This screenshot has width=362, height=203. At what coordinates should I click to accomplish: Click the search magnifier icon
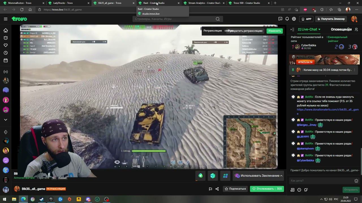tap(217, 19)
